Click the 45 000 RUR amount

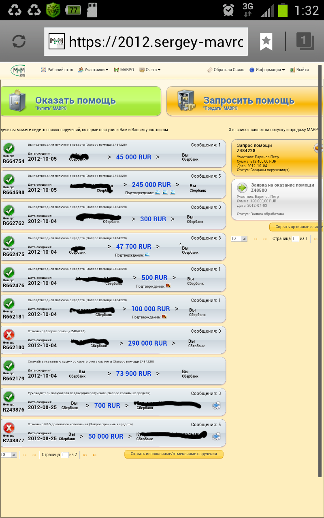[134, 157]
